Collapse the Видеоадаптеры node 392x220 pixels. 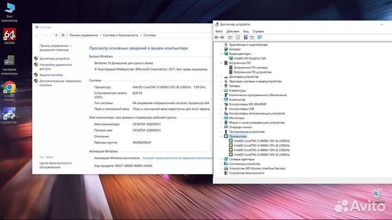[x=221, y=54]
